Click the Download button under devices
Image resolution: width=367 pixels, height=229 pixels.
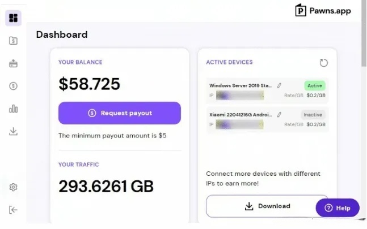coord(267,206)
